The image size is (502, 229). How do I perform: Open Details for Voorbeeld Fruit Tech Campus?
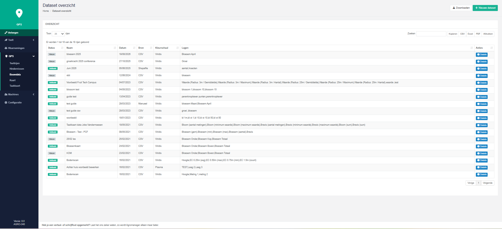click(482, 83)
